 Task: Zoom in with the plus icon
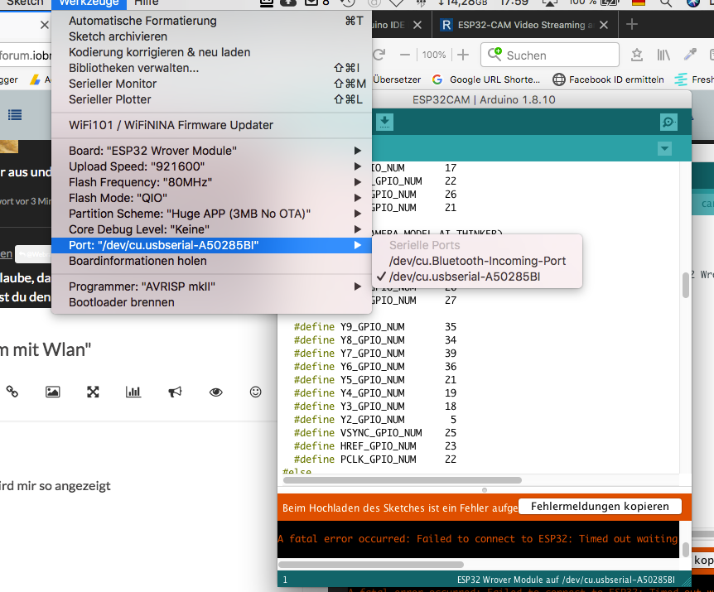[x=463, y=55]
